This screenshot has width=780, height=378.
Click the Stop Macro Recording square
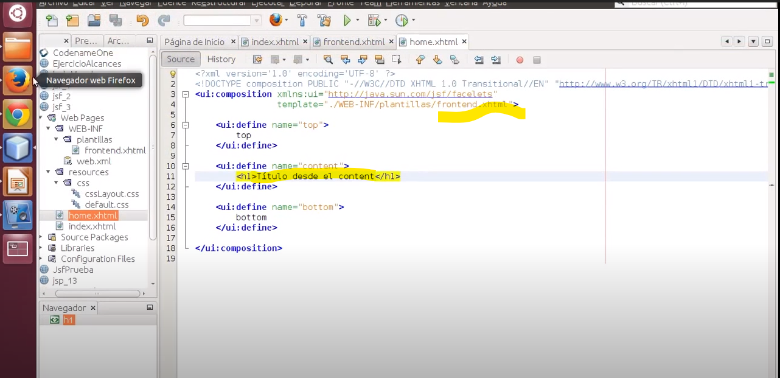[x=537, y=60]
